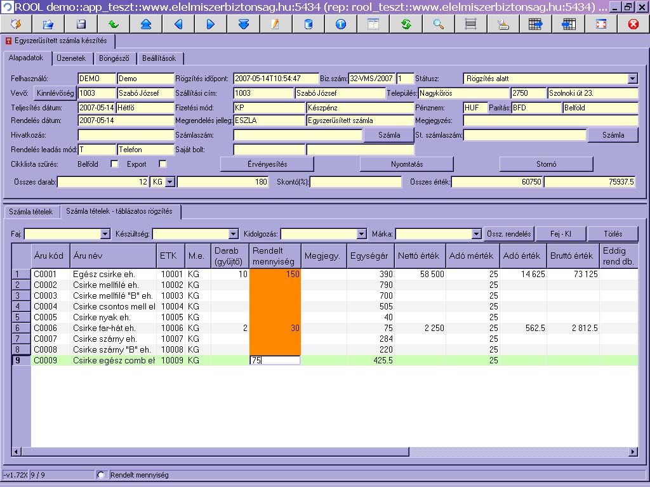
Task: Click the open folder toolbar icon
Action: pos(48,24)
